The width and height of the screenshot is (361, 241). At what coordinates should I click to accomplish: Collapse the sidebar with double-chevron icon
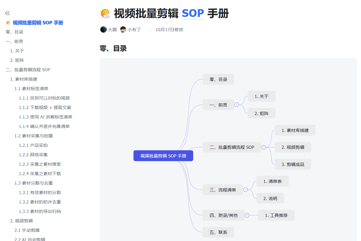7,13
